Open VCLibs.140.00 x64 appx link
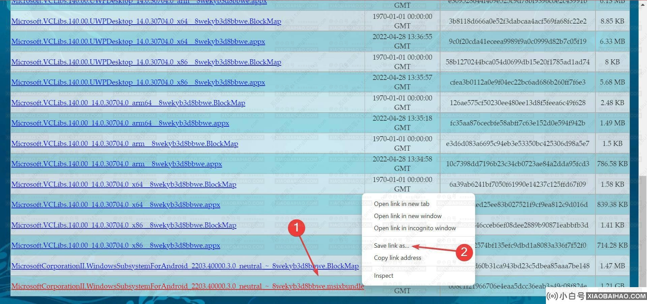Viewport: 647px width, 304px height. pyautogui.click(x=116, y=205)
